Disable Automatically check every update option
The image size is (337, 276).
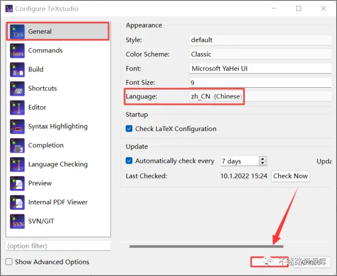(129, 161)
